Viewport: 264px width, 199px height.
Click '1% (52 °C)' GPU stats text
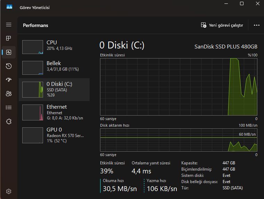click(x=57, y=141)
